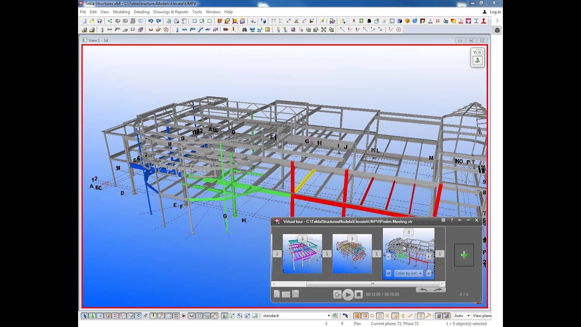
Task: Redo the last action
Action: [x=158, y=21]
